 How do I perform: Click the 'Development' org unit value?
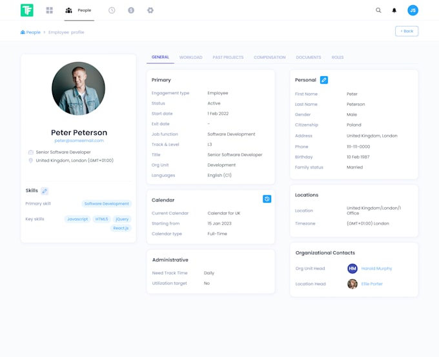pyautogui.click(x=221, y=165)
